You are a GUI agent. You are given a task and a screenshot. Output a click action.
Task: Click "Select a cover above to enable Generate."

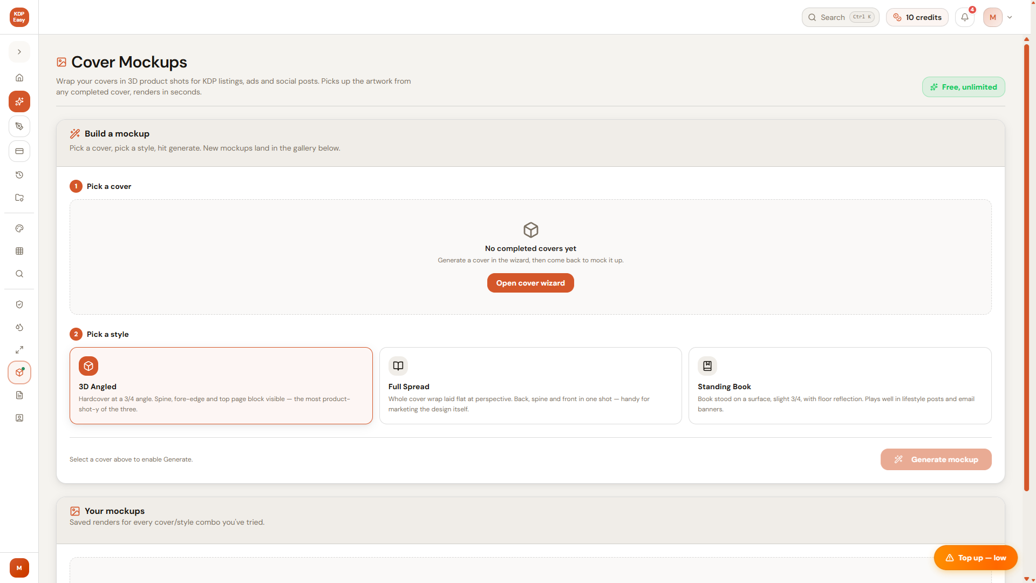131,459
